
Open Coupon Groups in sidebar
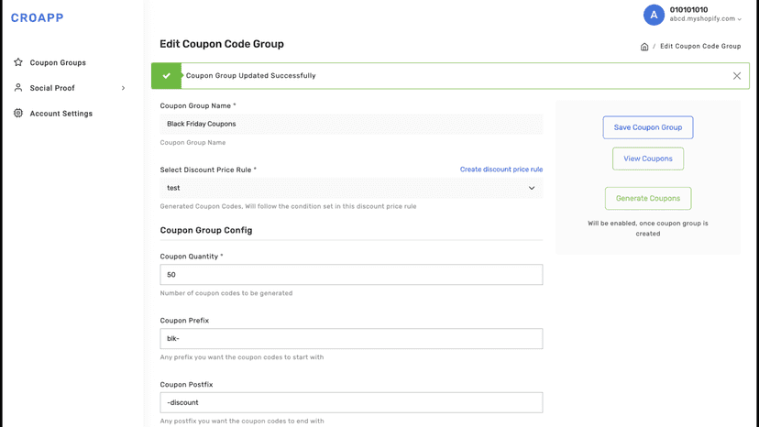tap(58, 62)
